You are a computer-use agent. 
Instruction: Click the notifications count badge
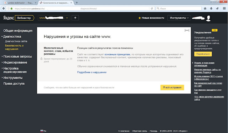pyautogui.click(x=214, y=30)
